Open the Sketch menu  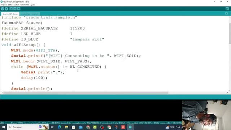point(16,5)
